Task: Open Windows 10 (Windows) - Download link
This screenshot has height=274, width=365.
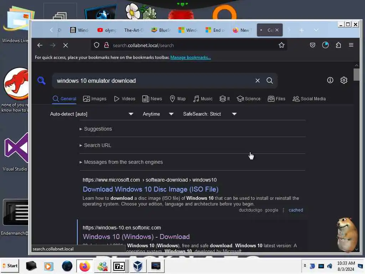Action: pyautogui.click(x=136, y=237)
